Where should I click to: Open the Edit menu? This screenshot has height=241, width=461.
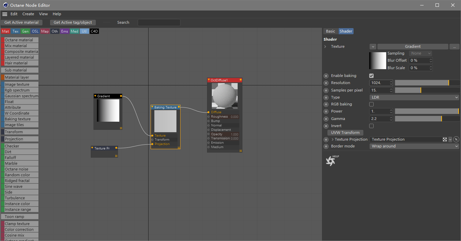coord(14,14)
